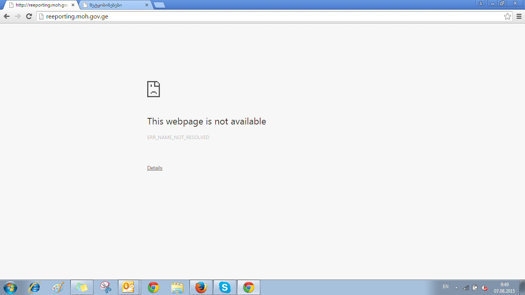Reload the unavailable webpage
Viewport: 525px width, 295px height.
[x=29, y=16]
